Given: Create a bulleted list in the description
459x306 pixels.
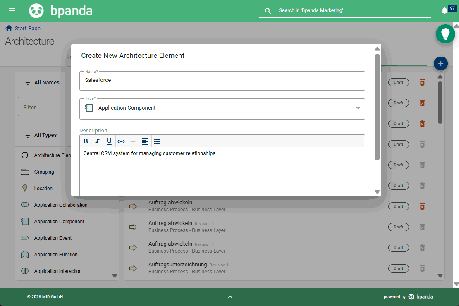Looking at the screenshot, I should 157,141.
